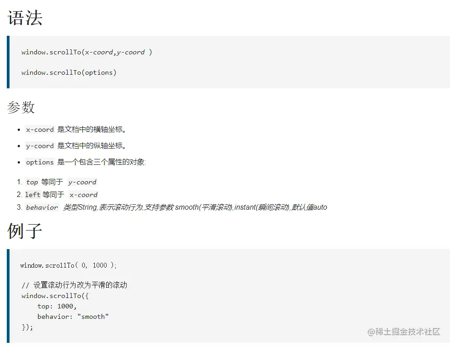Click window.scrollTo(options) syntax line
This screenshot has width=450, height=346.
click(x=69, y=72)
